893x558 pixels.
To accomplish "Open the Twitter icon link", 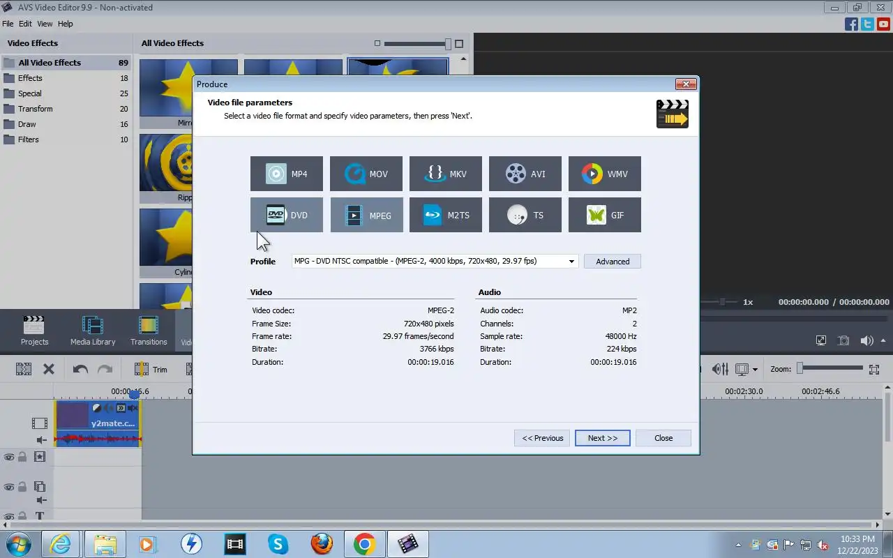I will (x=867, y=24).
